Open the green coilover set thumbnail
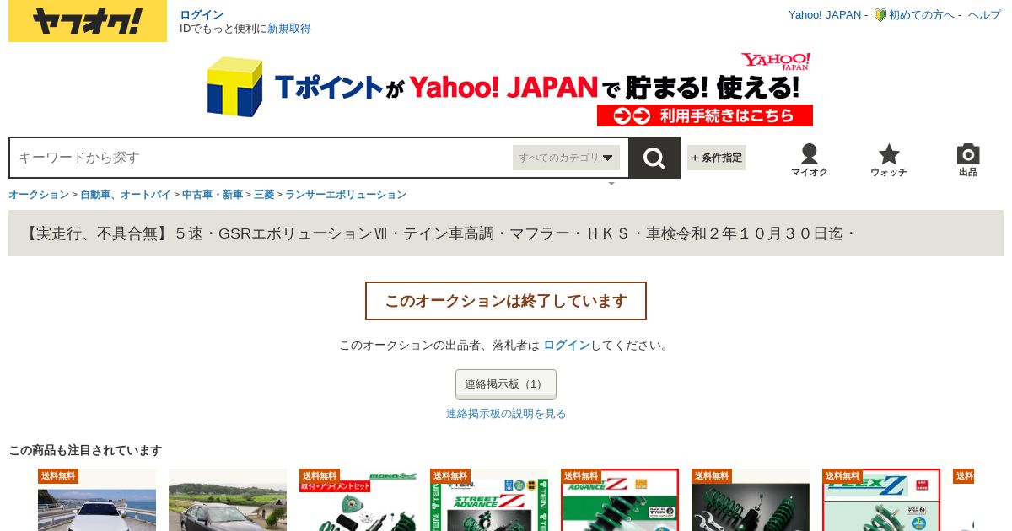Screen dimensions: 1012x531 pos(751,500)
